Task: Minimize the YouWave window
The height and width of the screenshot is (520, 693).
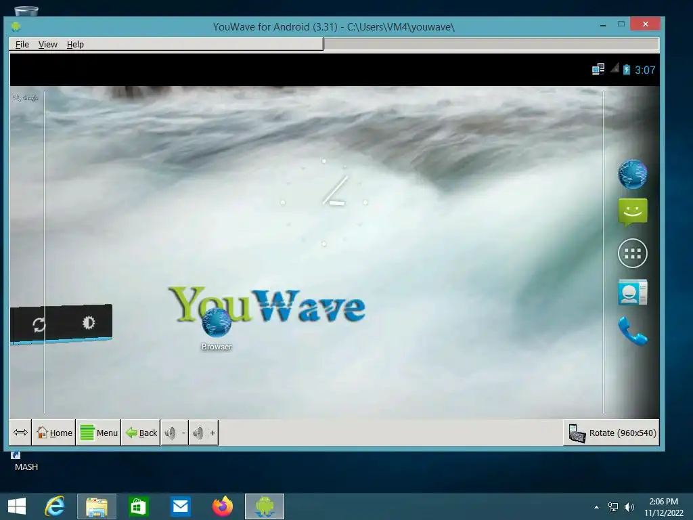Action: [603, 25]
